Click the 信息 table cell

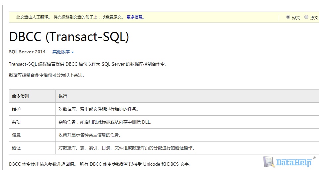[x=32, y=135]
